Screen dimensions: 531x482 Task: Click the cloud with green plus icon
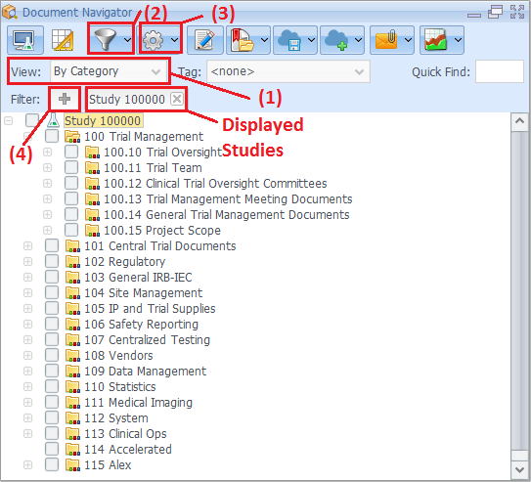click(341, 40)
